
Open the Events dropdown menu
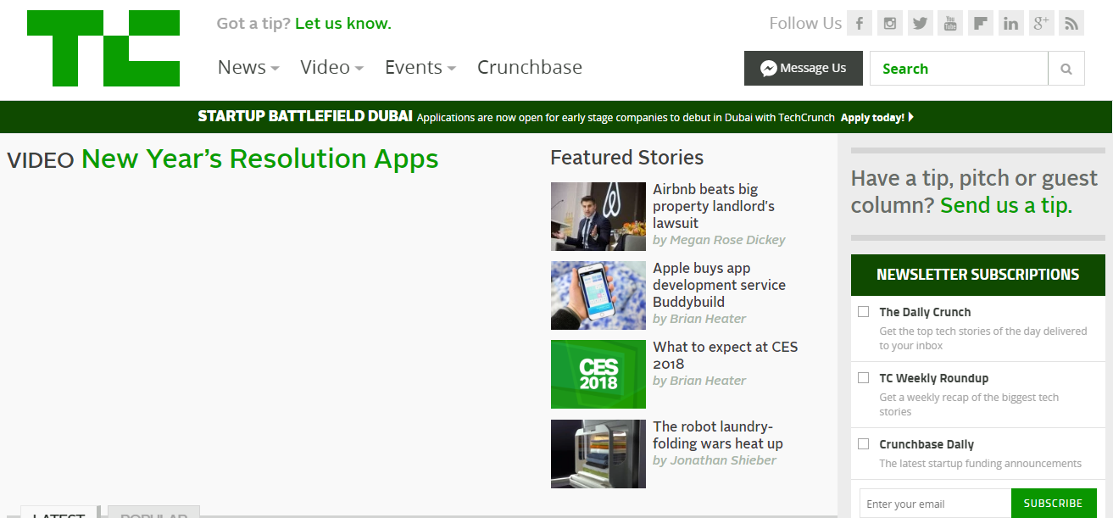click(420, 67)
